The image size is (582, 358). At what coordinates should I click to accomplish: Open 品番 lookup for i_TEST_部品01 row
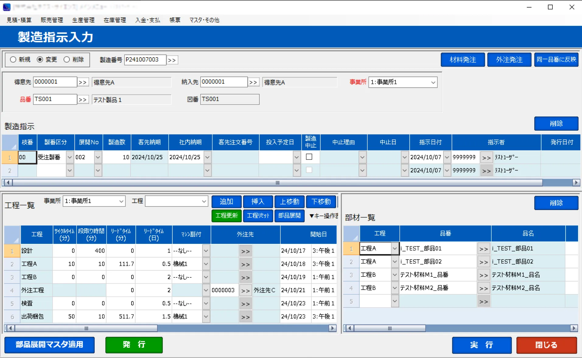coord(483,249)
